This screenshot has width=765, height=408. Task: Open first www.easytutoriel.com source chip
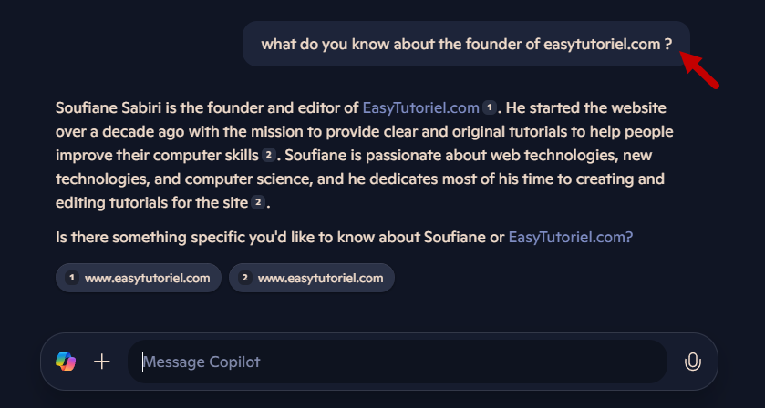[x=139, y=278]
